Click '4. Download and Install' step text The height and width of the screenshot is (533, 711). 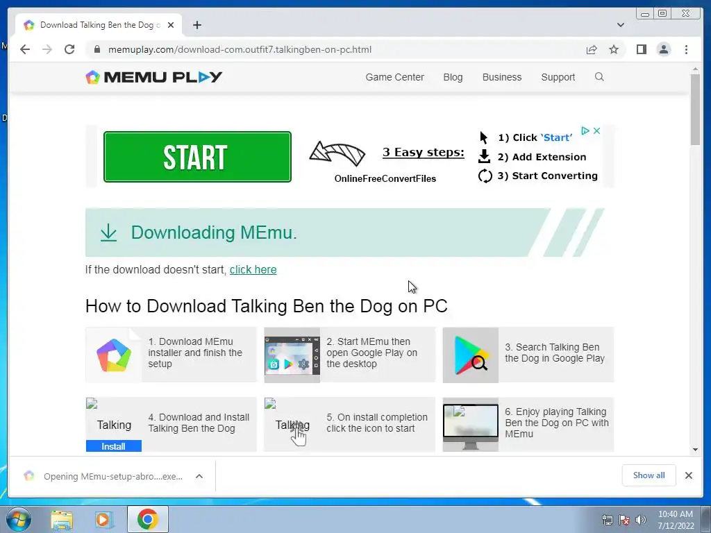tap(199, 423)
